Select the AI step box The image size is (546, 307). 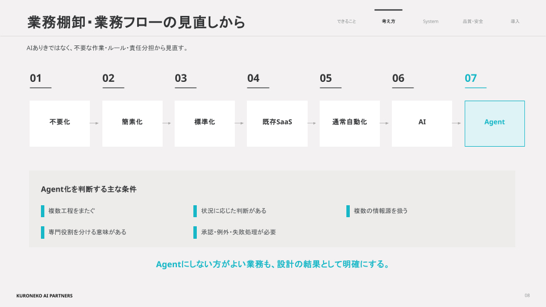tap(422, 123)
